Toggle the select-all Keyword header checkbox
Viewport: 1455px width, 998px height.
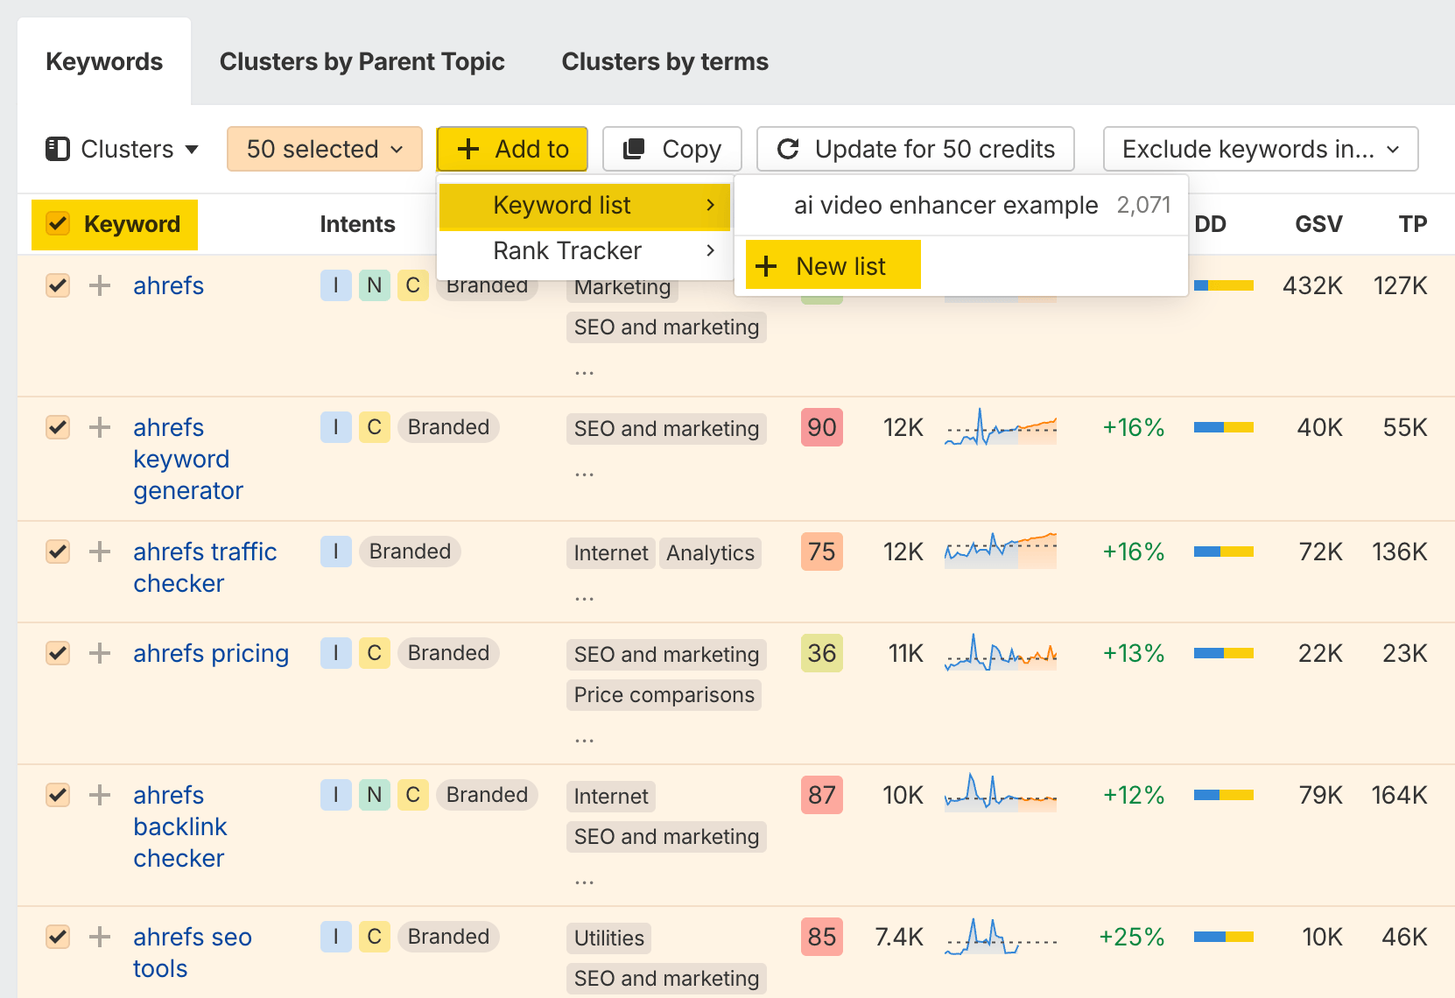pos(58,224)
